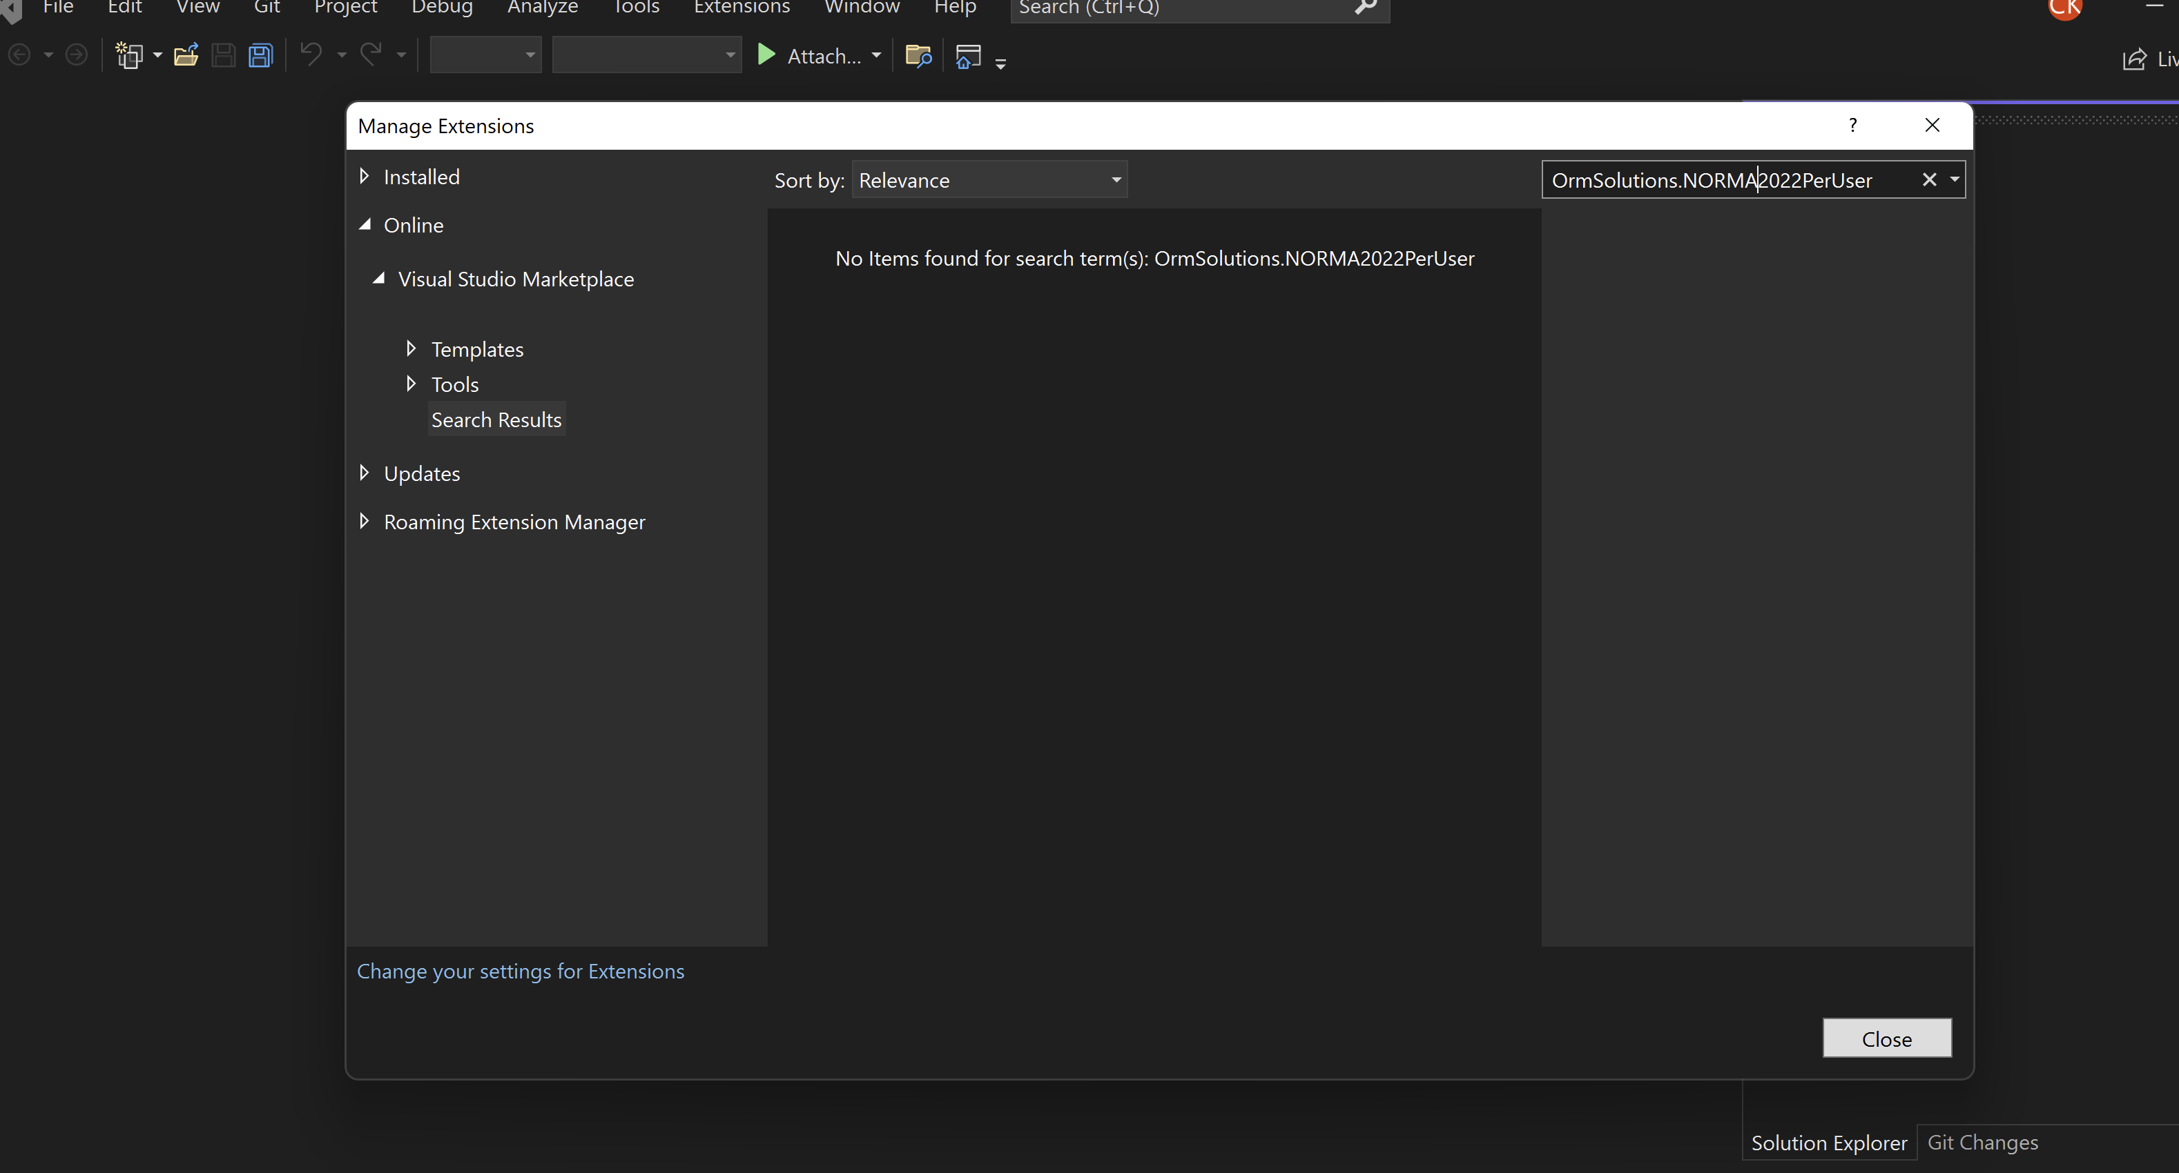Click the undo arrow icon
Viewport: 2179px width, 1173px height.
311,56
